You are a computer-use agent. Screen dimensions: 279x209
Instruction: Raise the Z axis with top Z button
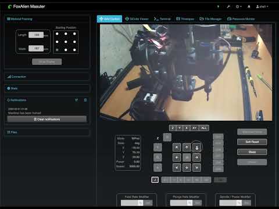[x=158, y=147]
